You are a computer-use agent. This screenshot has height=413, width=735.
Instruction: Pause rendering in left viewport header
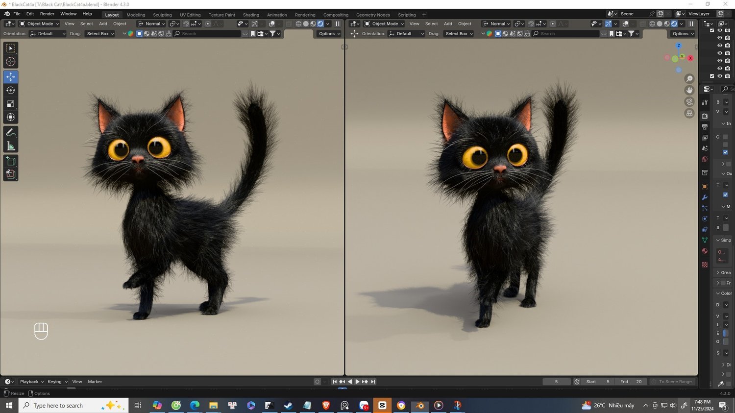338,24
